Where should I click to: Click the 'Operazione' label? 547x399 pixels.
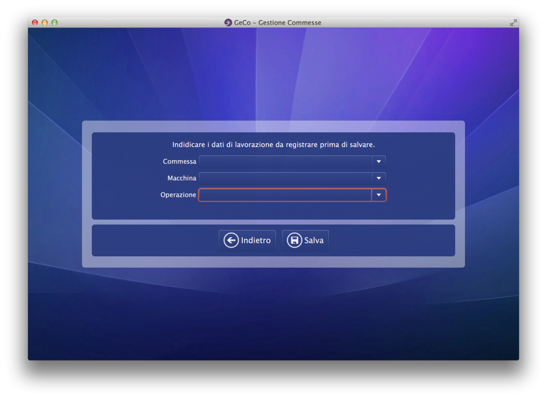tap(178, 195)
